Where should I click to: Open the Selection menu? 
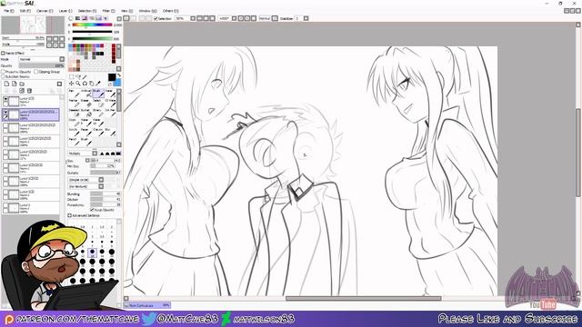(87, 11)
